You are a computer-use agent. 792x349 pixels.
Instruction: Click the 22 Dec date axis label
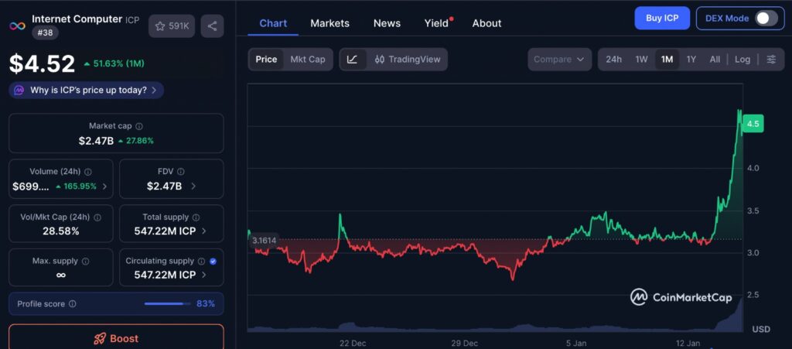click(353, 344)
